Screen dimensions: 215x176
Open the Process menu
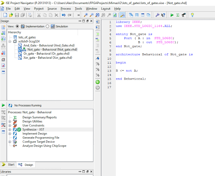pyautogui.click(x=66, y=9)
